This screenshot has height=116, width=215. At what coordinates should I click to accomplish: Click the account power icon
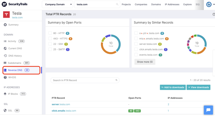coord(209,4)
